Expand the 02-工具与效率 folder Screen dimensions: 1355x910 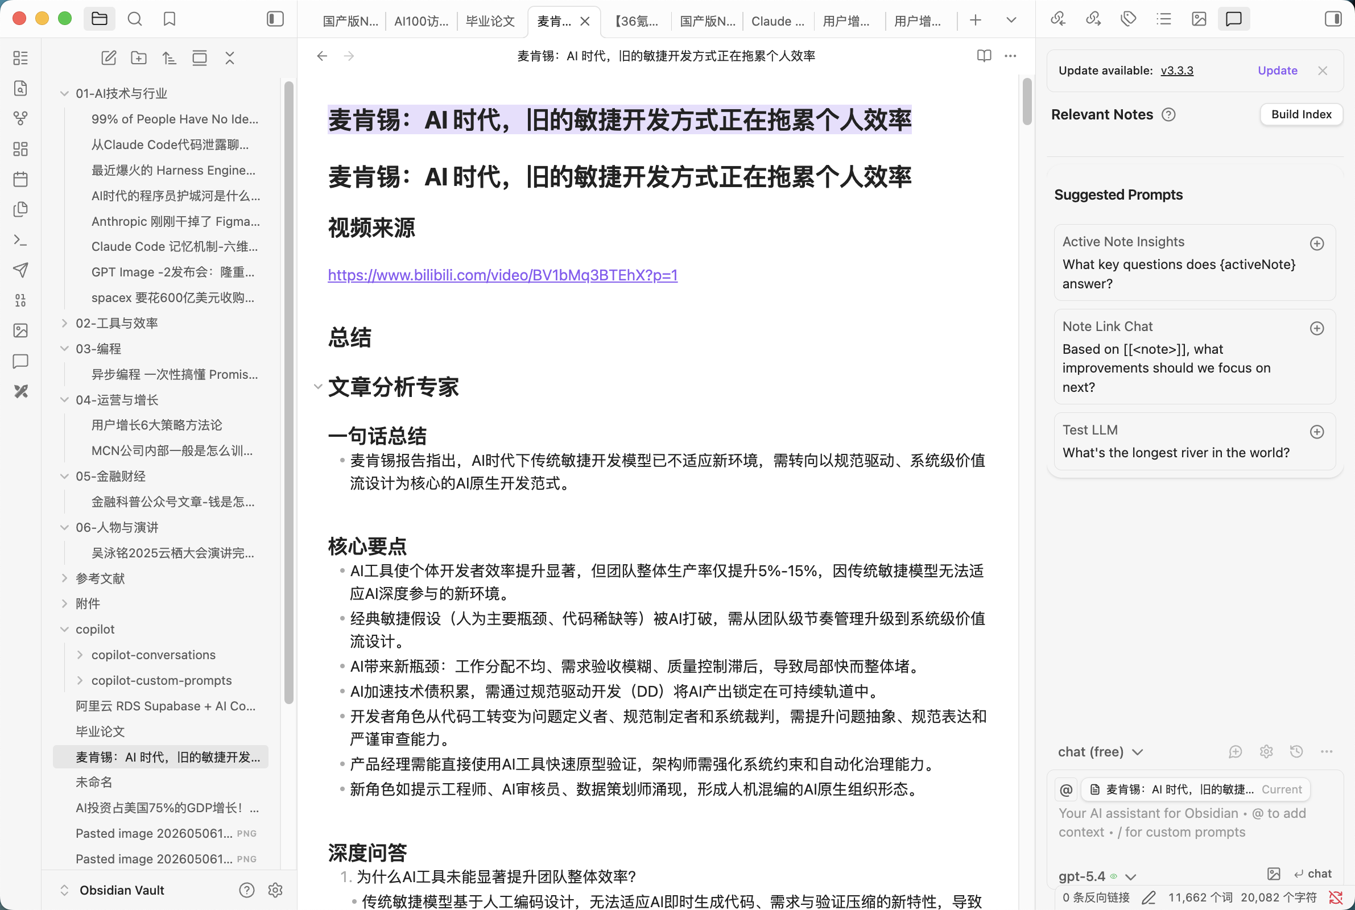click(64, 323)
